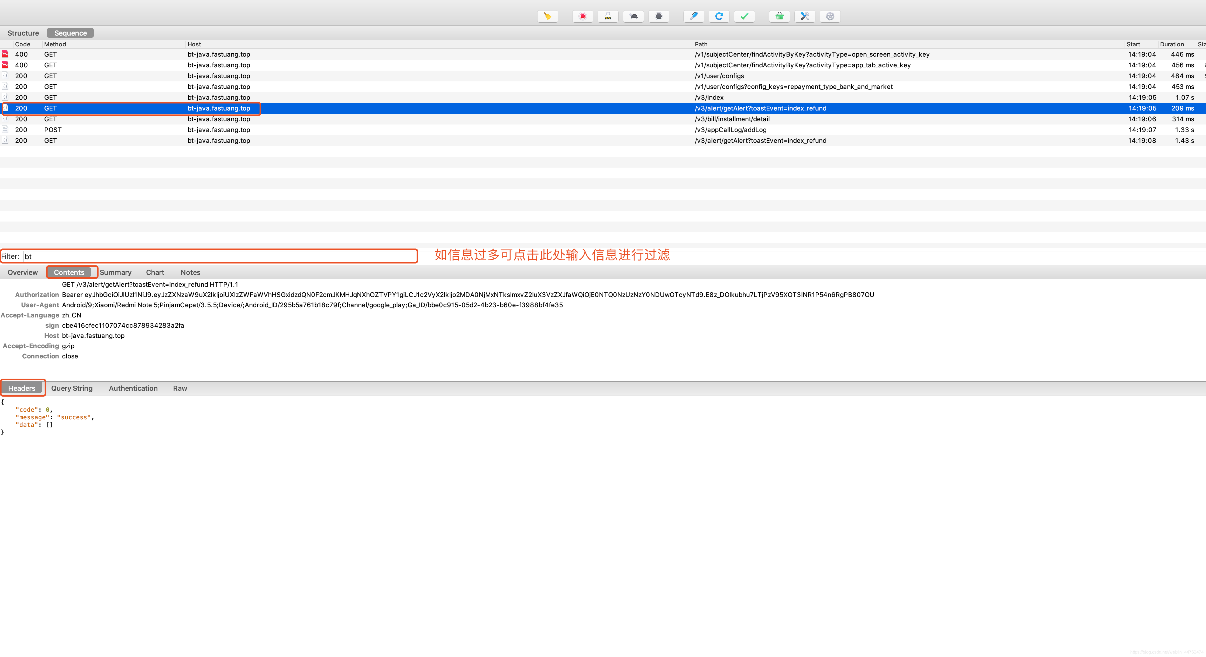The width and height of the screenshot is (1206, 657).
Task: Clear the session with the broom icon
Action: [x=547, y=16]
